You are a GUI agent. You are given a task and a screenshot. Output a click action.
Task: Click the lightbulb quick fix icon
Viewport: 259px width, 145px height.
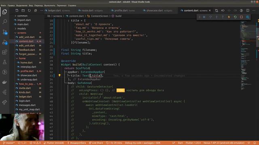[x=59, y=75]
